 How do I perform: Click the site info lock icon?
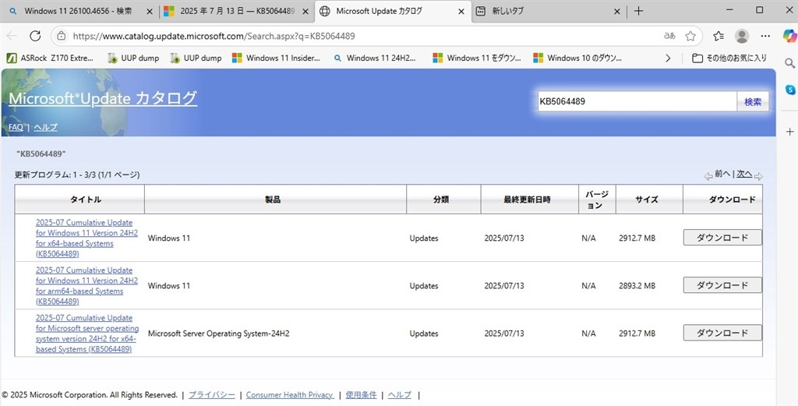[62, 36]
